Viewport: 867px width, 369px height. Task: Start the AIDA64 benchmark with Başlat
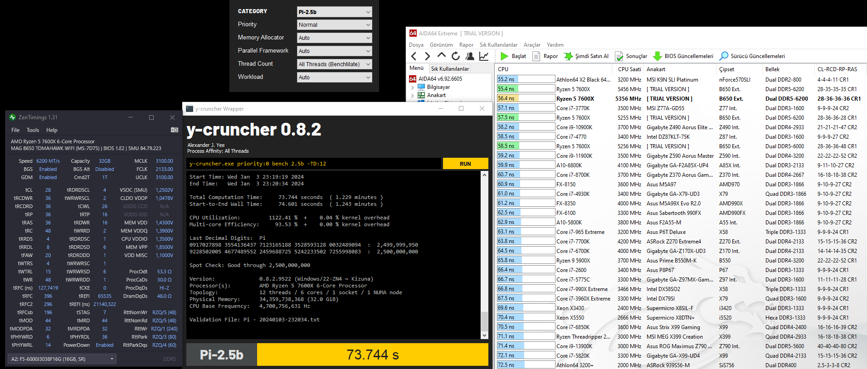[513, 56]
